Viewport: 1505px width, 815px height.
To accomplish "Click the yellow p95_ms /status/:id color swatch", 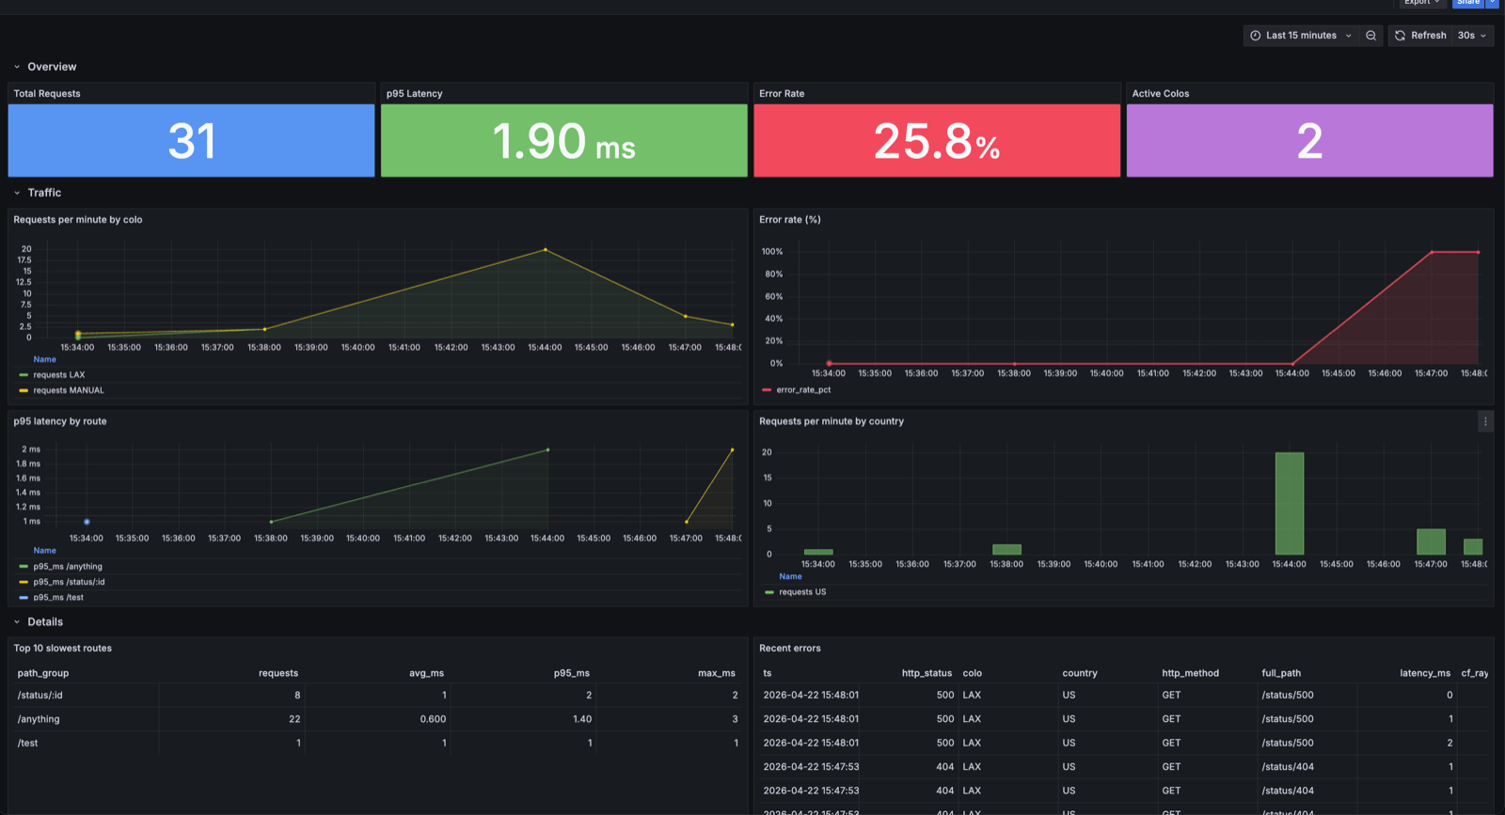I will 24,582.
